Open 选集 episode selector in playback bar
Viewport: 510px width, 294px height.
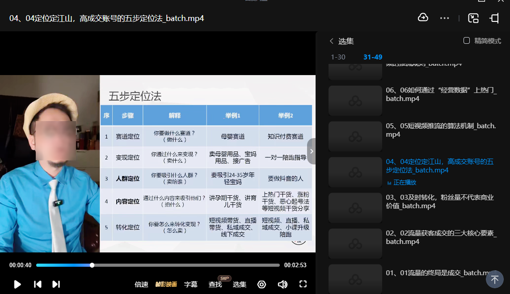click(240, 284)
